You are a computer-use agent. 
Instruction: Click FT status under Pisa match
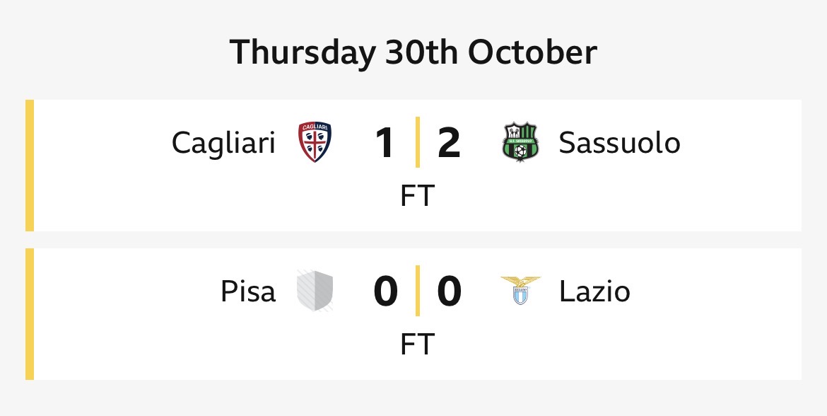click(x=417, y=345)
